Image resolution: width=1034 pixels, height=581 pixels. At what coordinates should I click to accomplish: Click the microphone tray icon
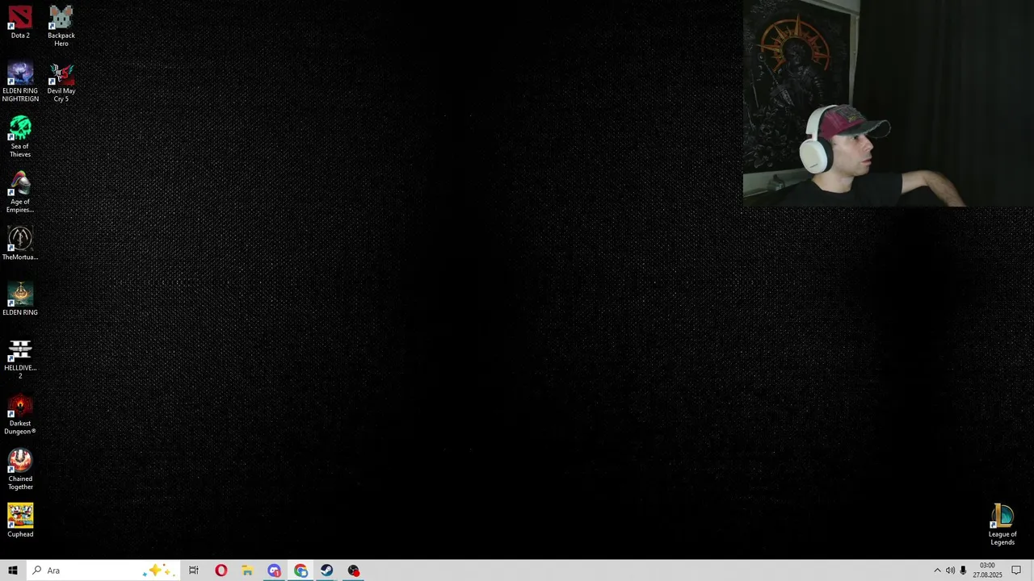click(963, 571)
